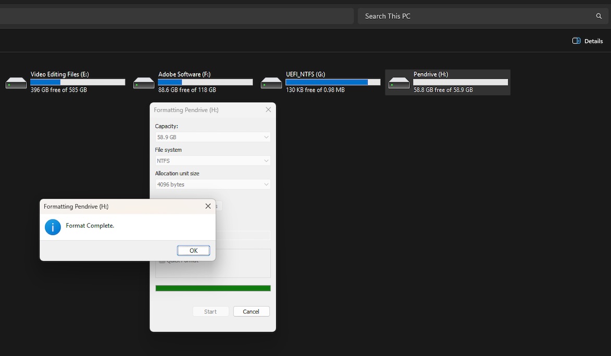The width and height of the screenshot is (611, 356).
Task: Click the F: drive usage bar
Action: (205, 82)
